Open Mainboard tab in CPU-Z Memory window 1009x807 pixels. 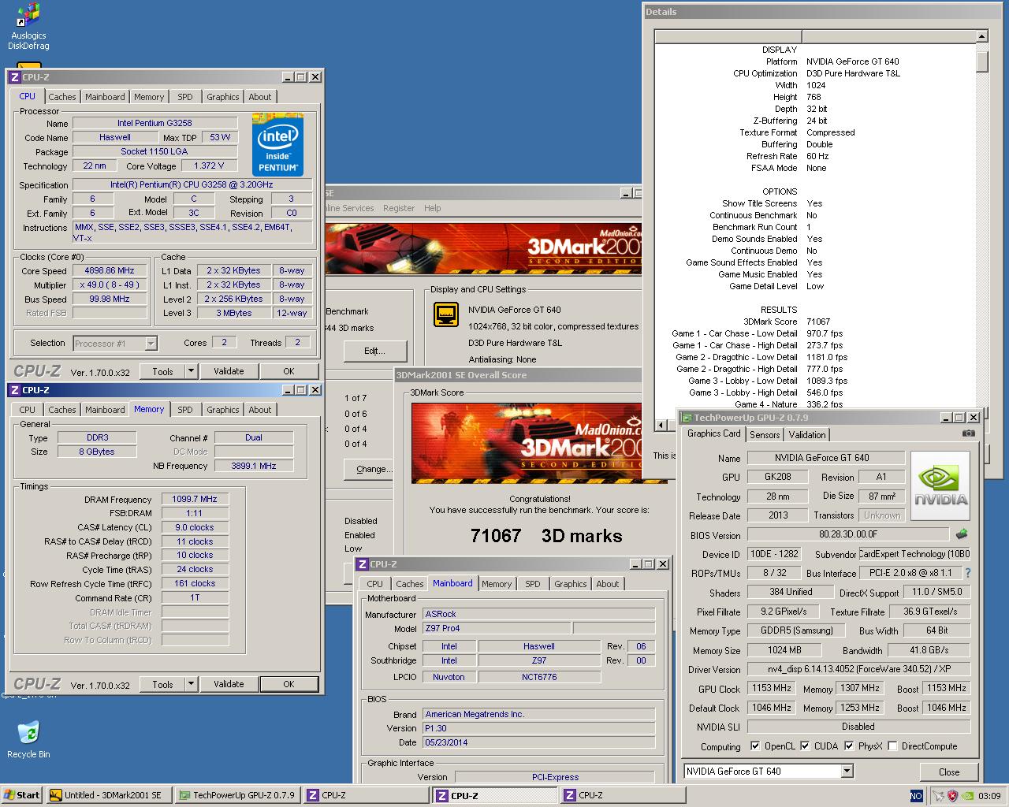point(105,410)
